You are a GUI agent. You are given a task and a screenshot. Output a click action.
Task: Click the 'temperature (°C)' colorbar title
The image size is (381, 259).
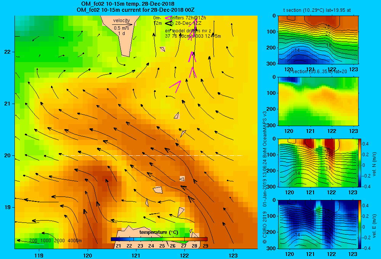pos(158,232)
